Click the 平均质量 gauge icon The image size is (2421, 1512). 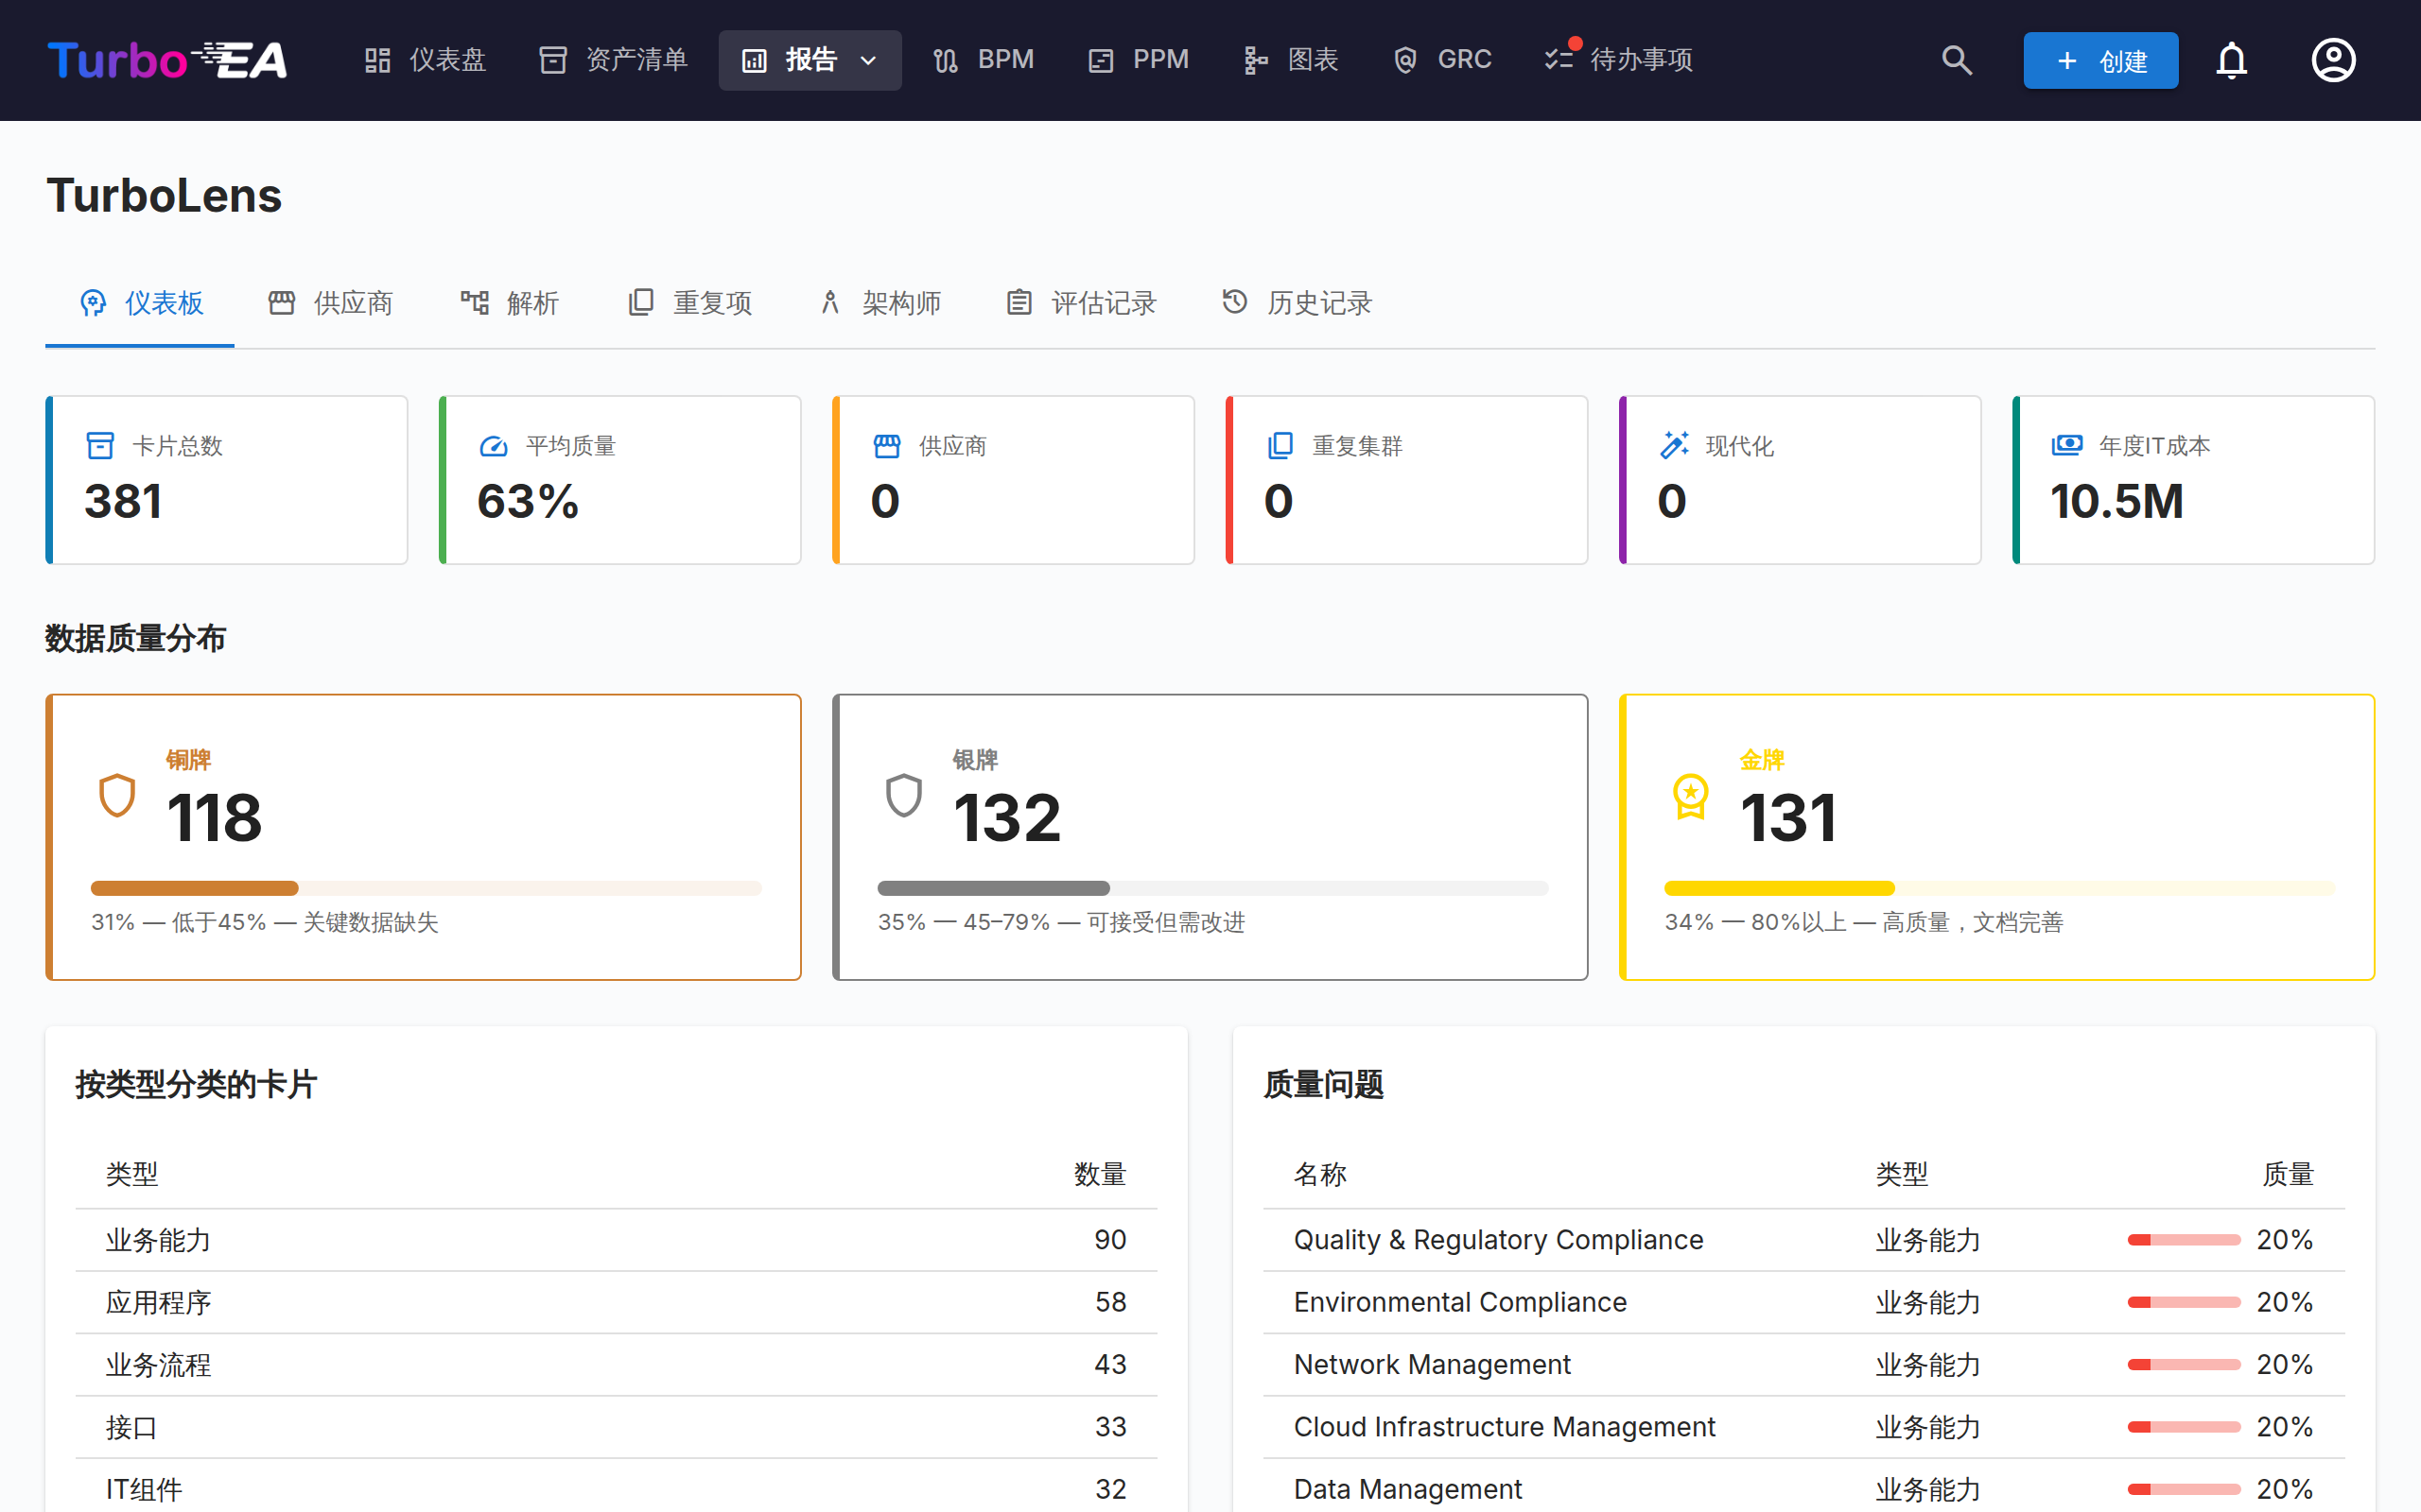click(x=494, y=445)
